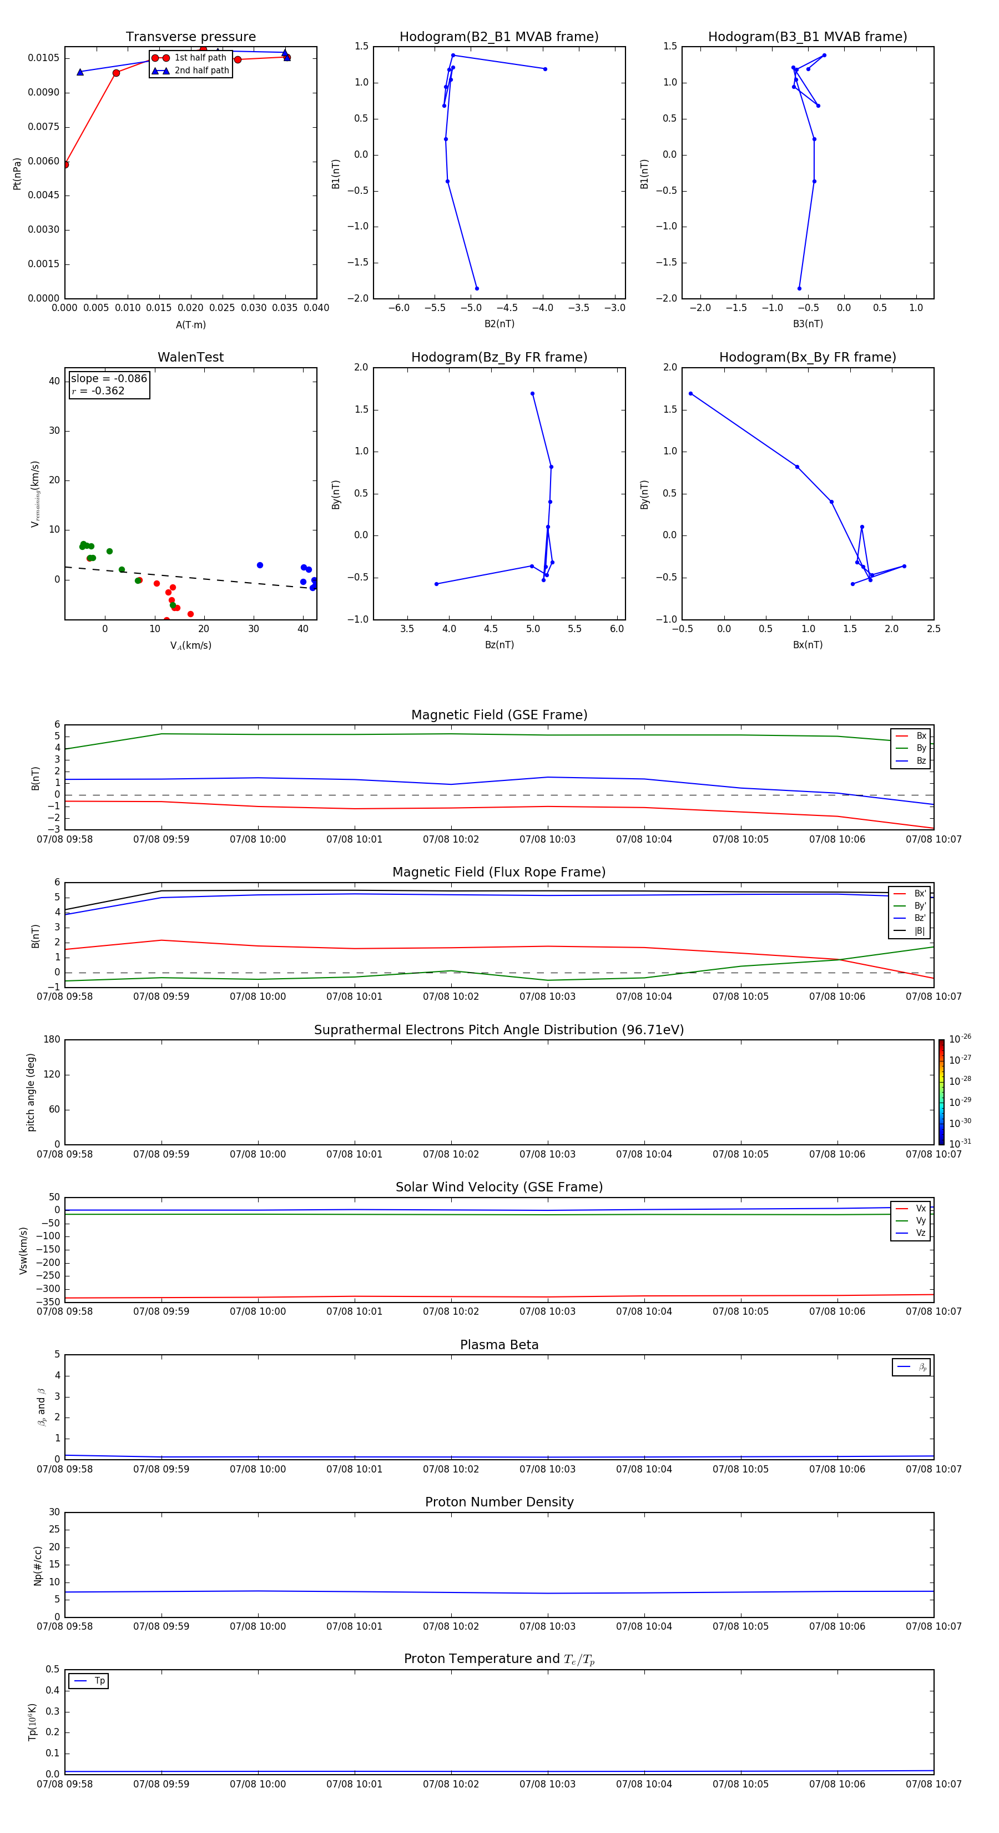The image size is (999, 1833).
Task: Click the 'VA(km/s)' Walen test x-axis label
Action: [190, 645]
